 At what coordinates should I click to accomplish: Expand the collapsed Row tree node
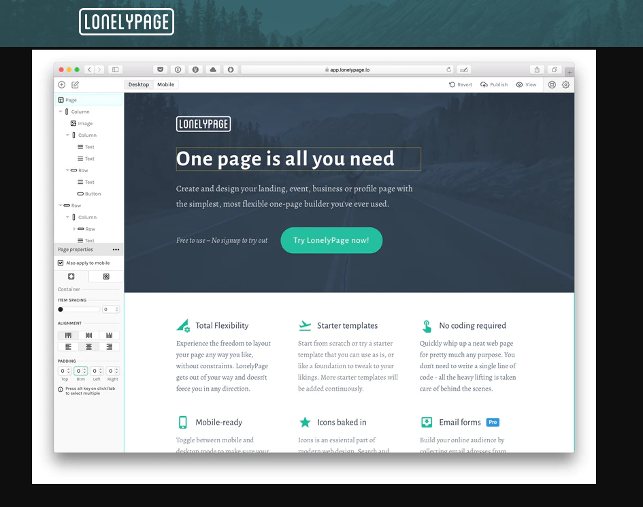74,229
